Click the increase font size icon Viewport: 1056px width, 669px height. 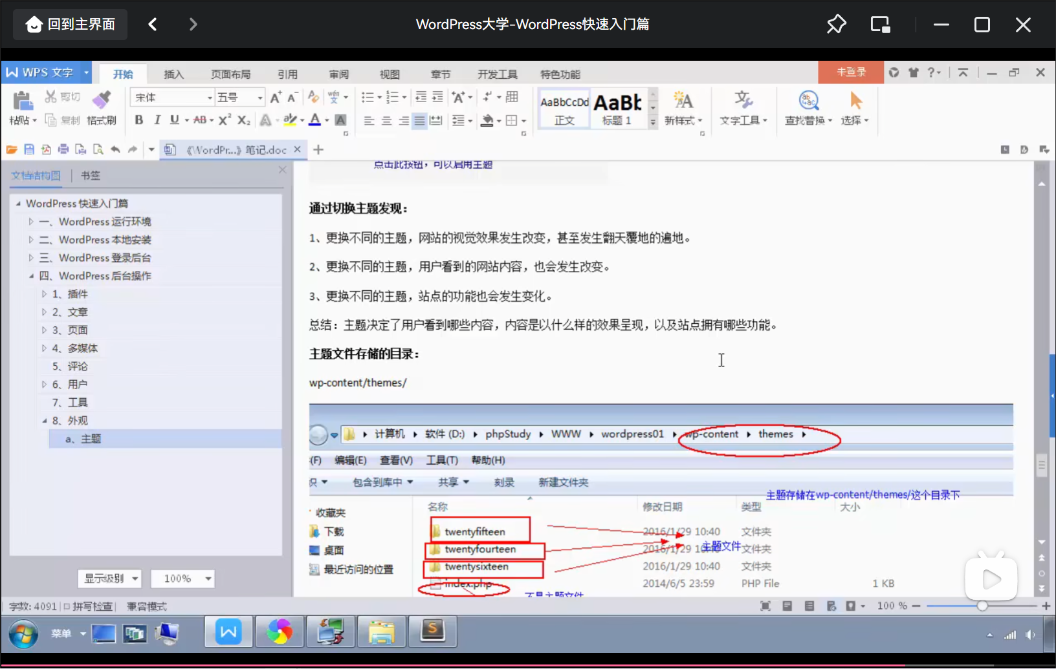(x=276, y=98)
